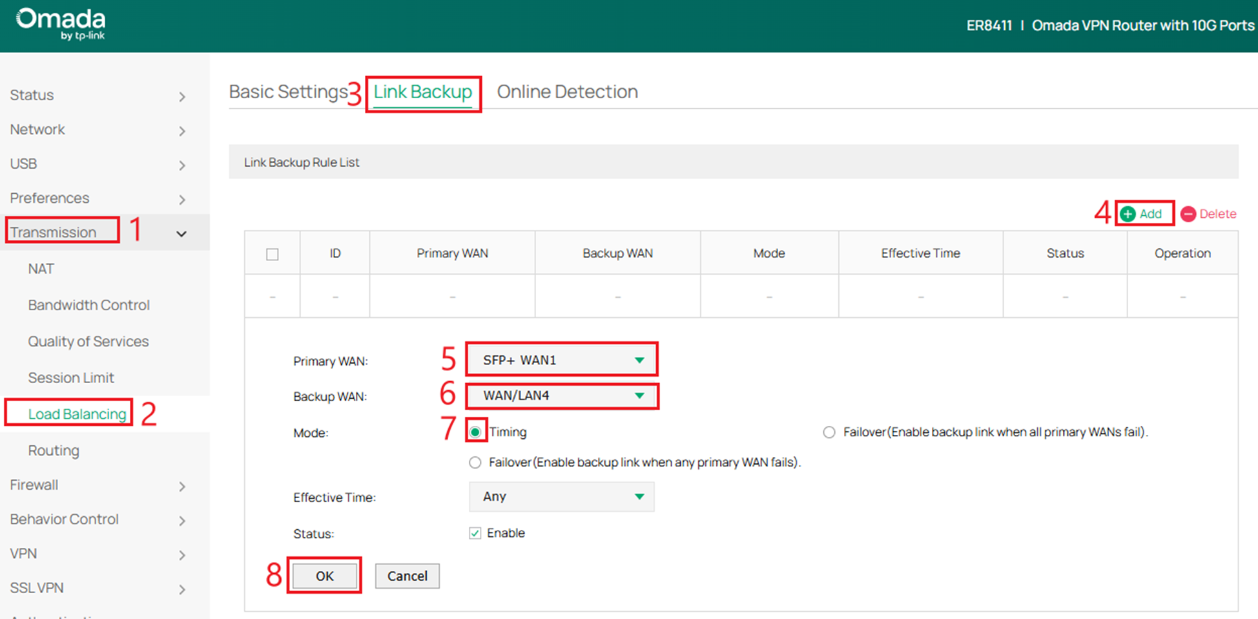The image size is (1258, 619).
Task: Click the Cancel button
Action: tap(407, 576)
